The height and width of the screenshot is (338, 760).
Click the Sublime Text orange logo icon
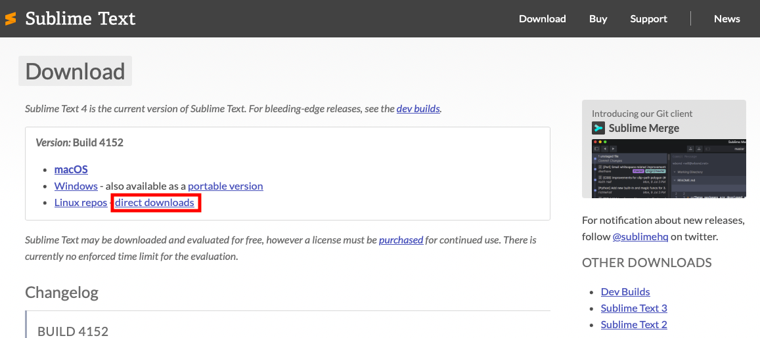[x=11, y=19]
